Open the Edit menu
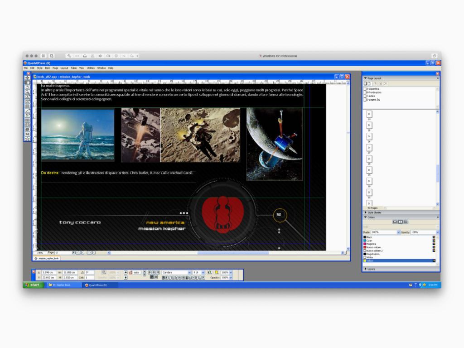This screenshot has width=464, height=348. tap(32, 68)
